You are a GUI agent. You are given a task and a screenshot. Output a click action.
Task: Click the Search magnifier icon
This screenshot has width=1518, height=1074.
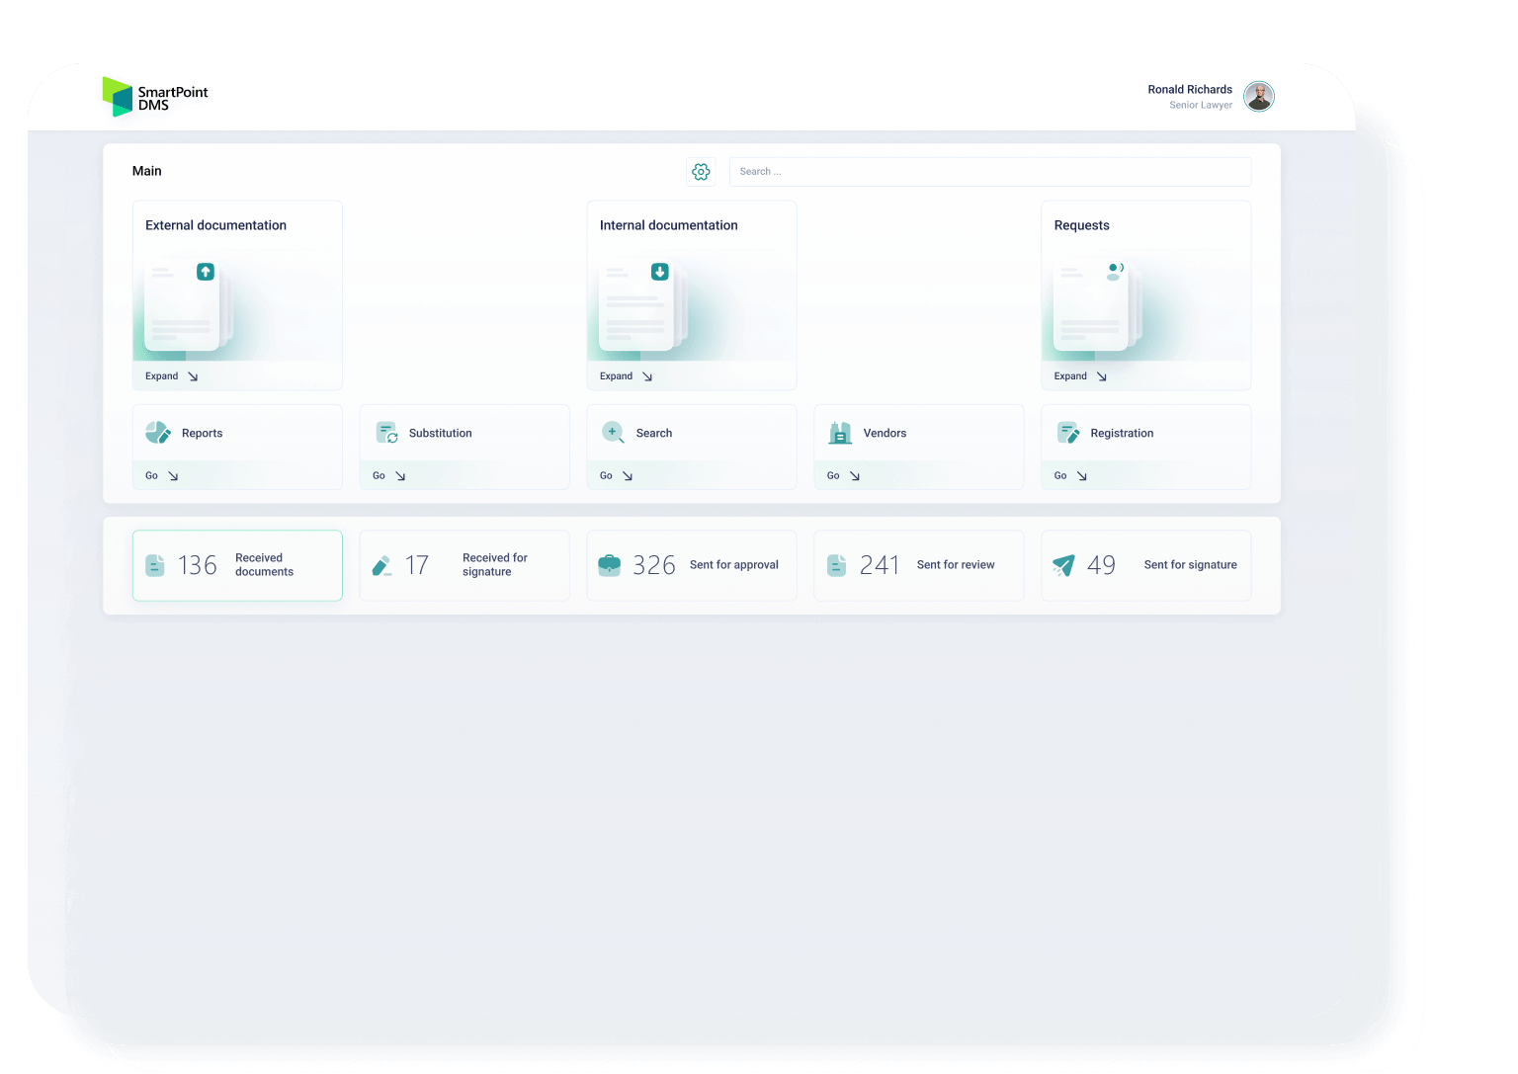tap(612, 432)
